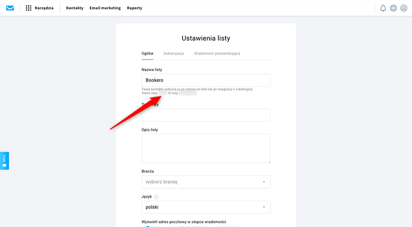
Task: Focus the Nazwa listy field containing Bookero
Action: click(x=206, y=80)
